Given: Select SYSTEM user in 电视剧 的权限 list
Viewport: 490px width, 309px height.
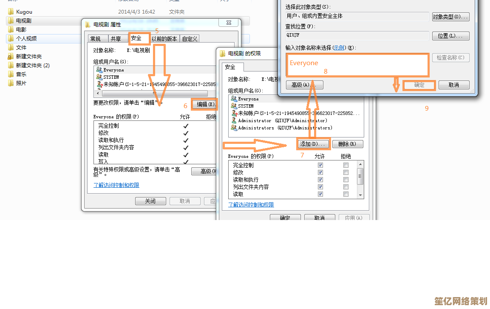Looking at the screenshot, I should point(246,106).
